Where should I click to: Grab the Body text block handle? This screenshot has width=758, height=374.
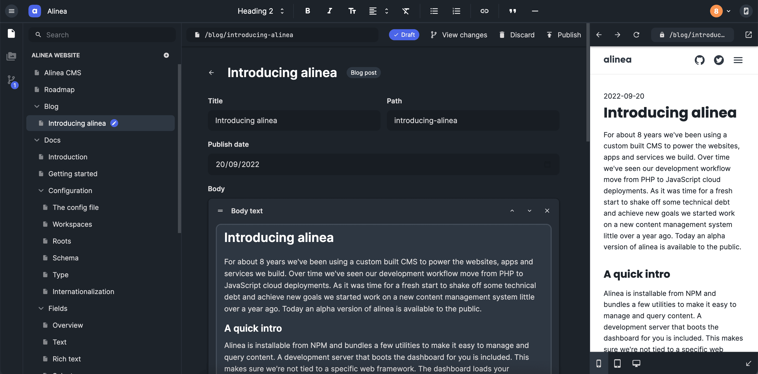click(x=220, y=211)
